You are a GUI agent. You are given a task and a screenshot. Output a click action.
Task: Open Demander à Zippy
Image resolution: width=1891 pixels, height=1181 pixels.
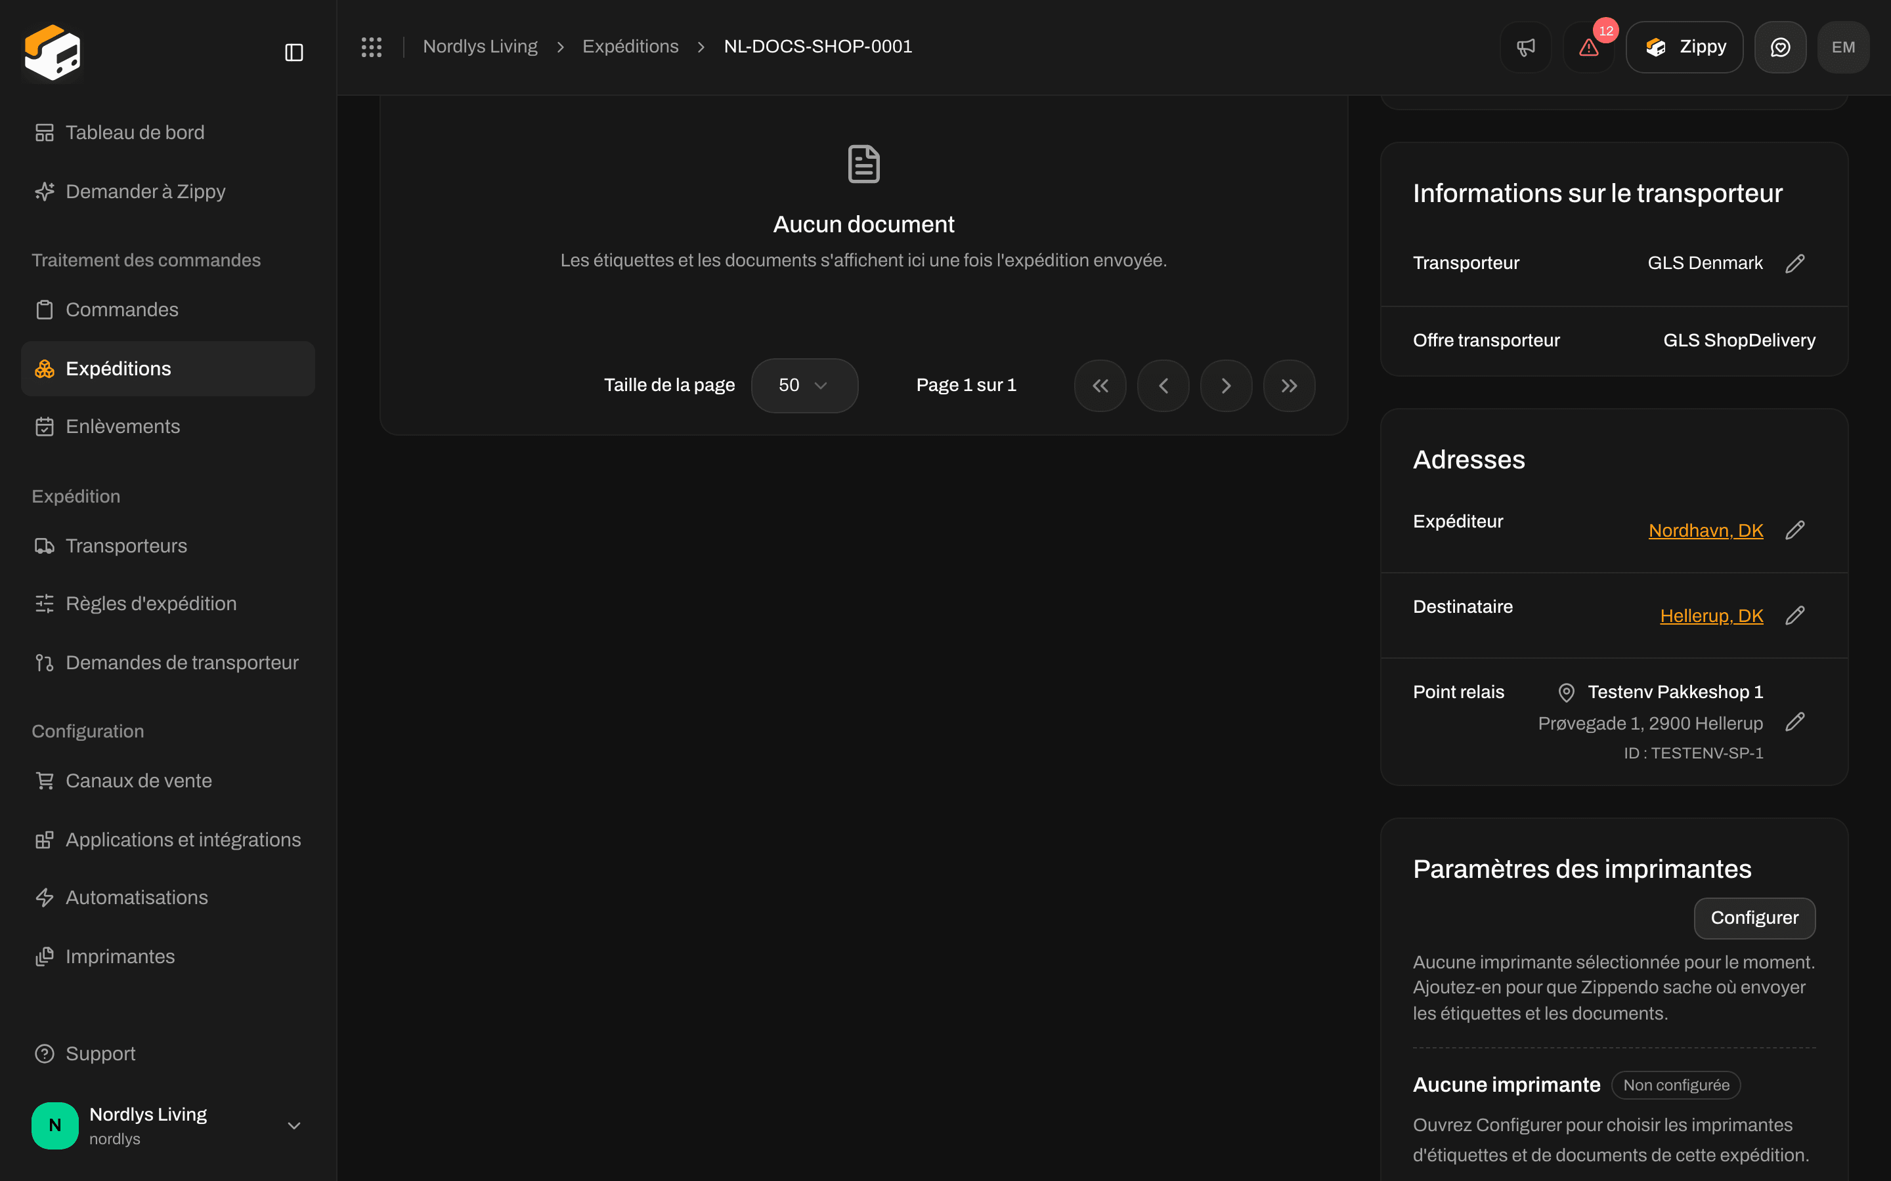(x=168, y=192)
